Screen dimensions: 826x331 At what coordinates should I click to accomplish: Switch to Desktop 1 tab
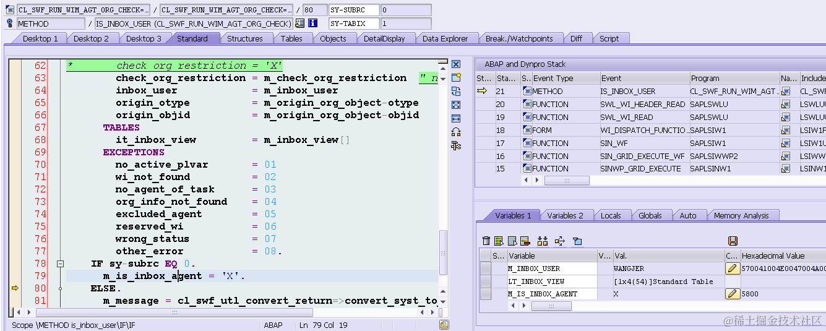click(x=40, y=38)
